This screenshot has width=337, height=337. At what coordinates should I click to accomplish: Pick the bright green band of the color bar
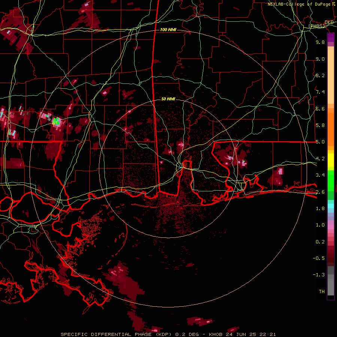[331, 181]
